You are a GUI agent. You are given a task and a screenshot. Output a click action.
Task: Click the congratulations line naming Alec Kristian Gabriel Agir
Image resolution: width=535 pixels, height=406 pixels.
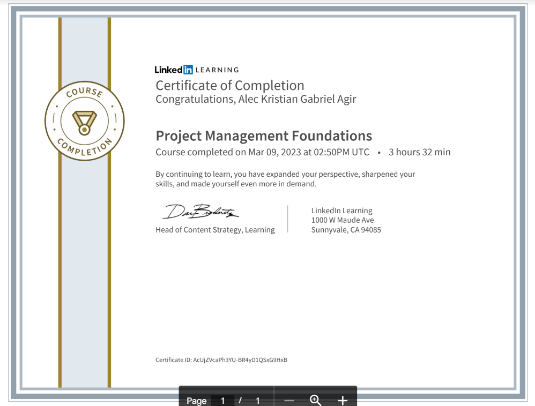point(256,99)
